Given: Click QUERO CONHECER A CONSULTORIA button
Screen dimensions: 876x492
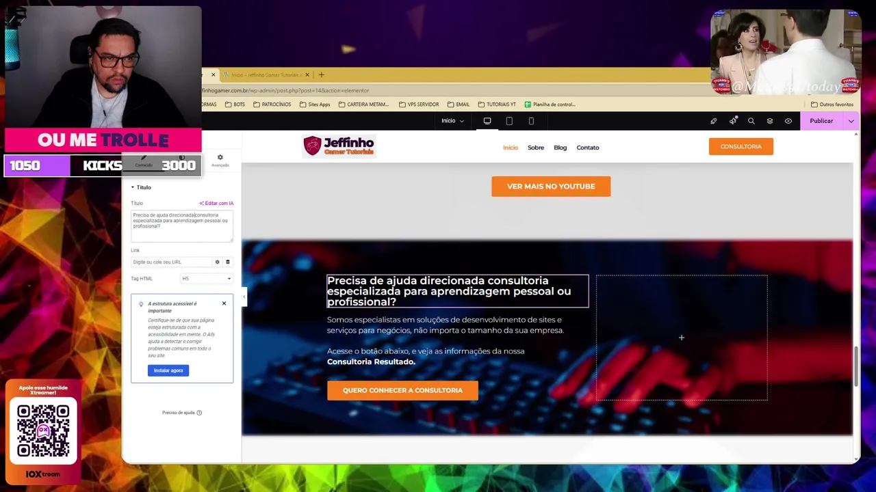Looking at the screenshot, I should click(x=402, y=390).
